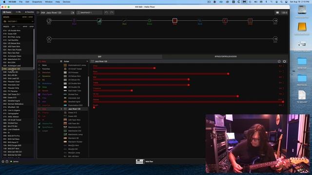Click the setlist EXPORT button
312x175 pixels.
click(x=31, y=17)
